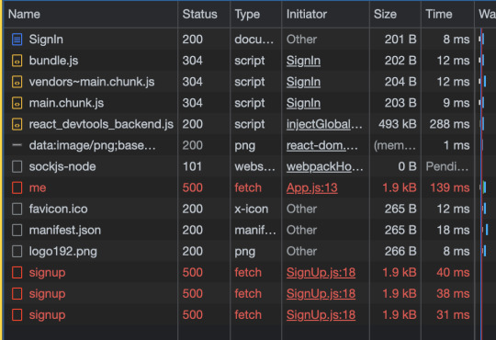Screen dimensions: 496x340
Task: Open the webpackHo initiator link for sockjs-node
Action: (x=324, y=166)
